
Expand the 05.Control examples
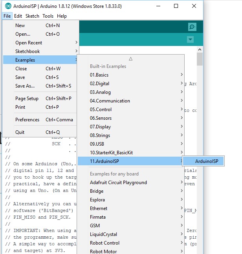(x=131, y=110)
